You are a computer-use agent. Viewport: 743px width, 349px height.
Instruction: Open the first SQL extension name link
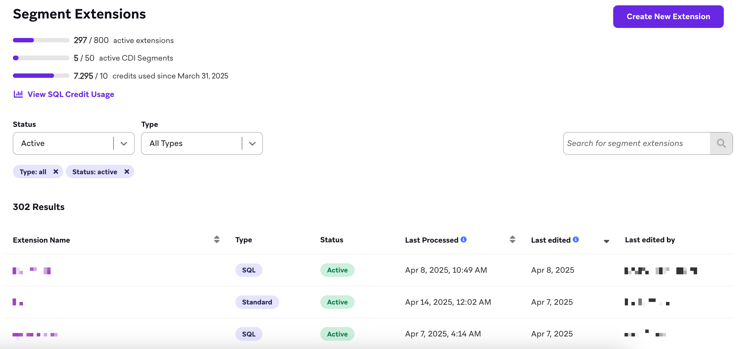[x=31, y=270]
